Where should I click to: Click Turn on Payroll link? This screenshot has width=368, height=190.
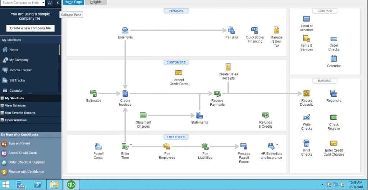19,143
